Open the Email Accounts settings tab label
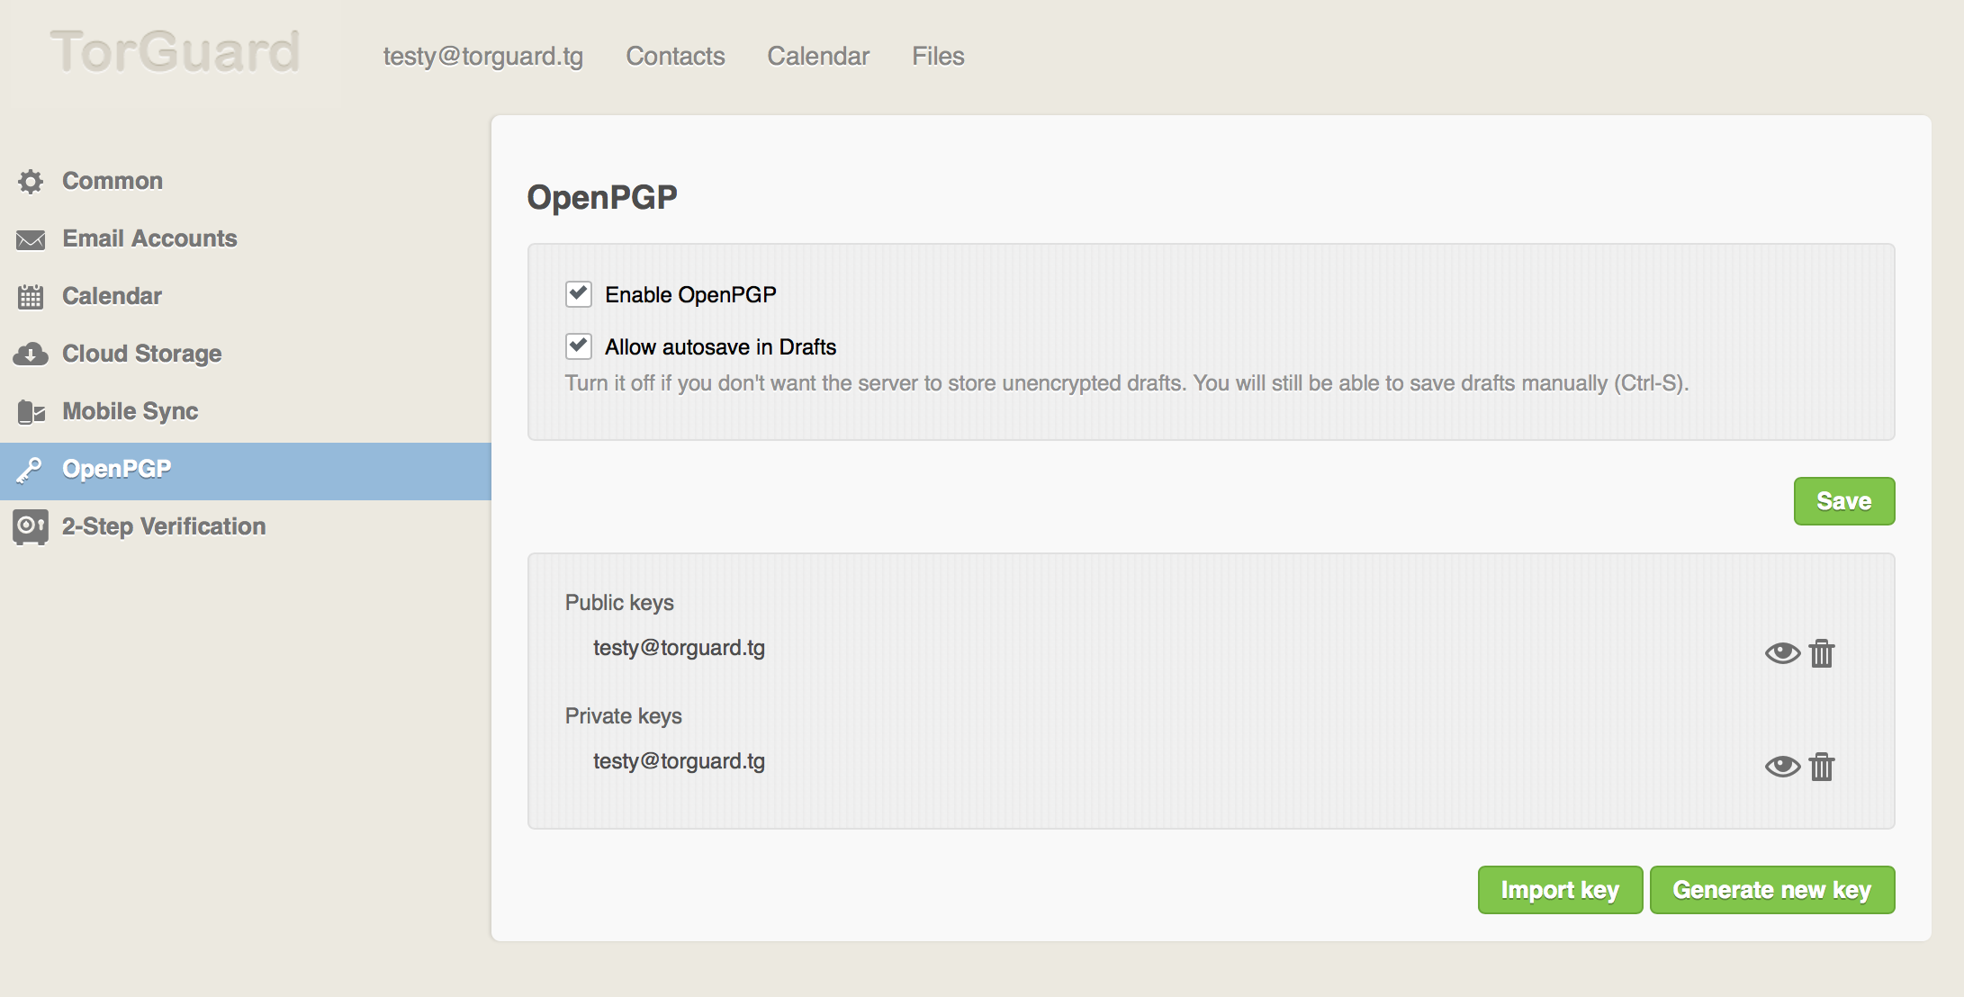Image resolution: width=1964 pixels, height=997 pixels. coord(149,238)
